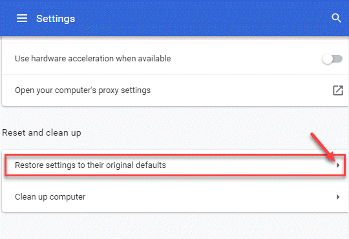Click the red annotation arrow graphic
The height and width of the screenshot is (239, 349).
tap(323, 147)
